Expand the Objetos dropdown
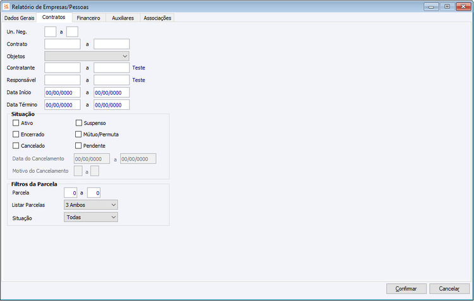 tap(87, 56)
